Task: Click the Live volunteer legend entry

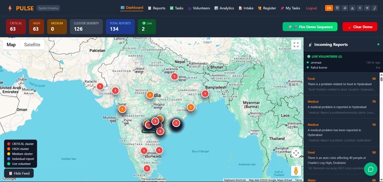Action: (19, 163)
